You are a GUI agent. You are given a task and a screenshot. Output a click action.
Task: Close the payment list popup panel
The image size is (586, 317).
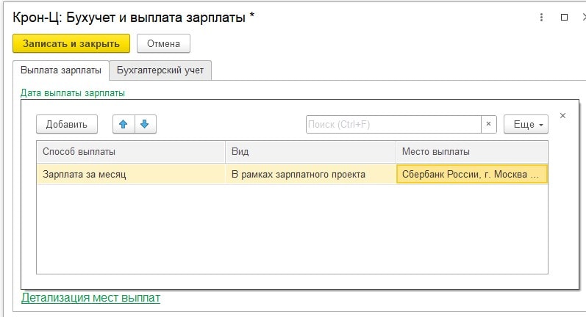pos(562,116)
